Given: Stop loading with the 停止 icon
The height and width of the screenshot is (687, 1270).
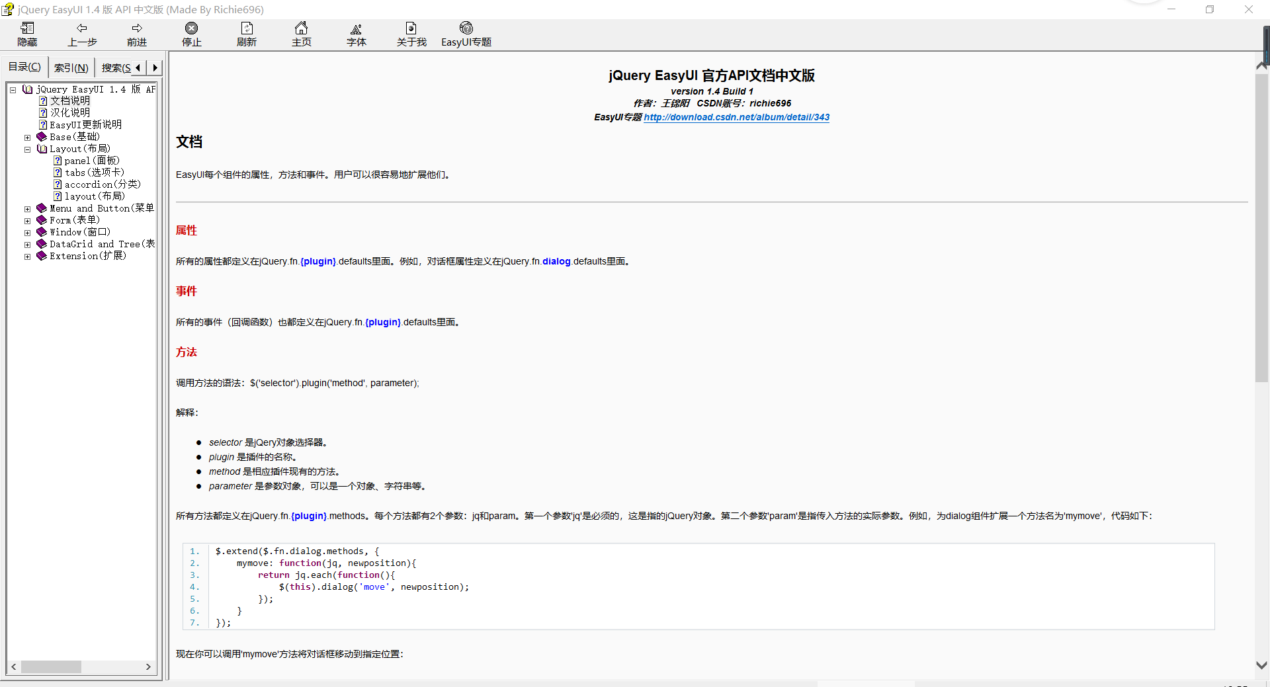Looking at the screenshot, I should tap(192, 28).
